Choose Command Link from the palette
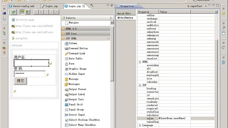The height and width of the screenshot is (128, 228). (x=75, y=53)
